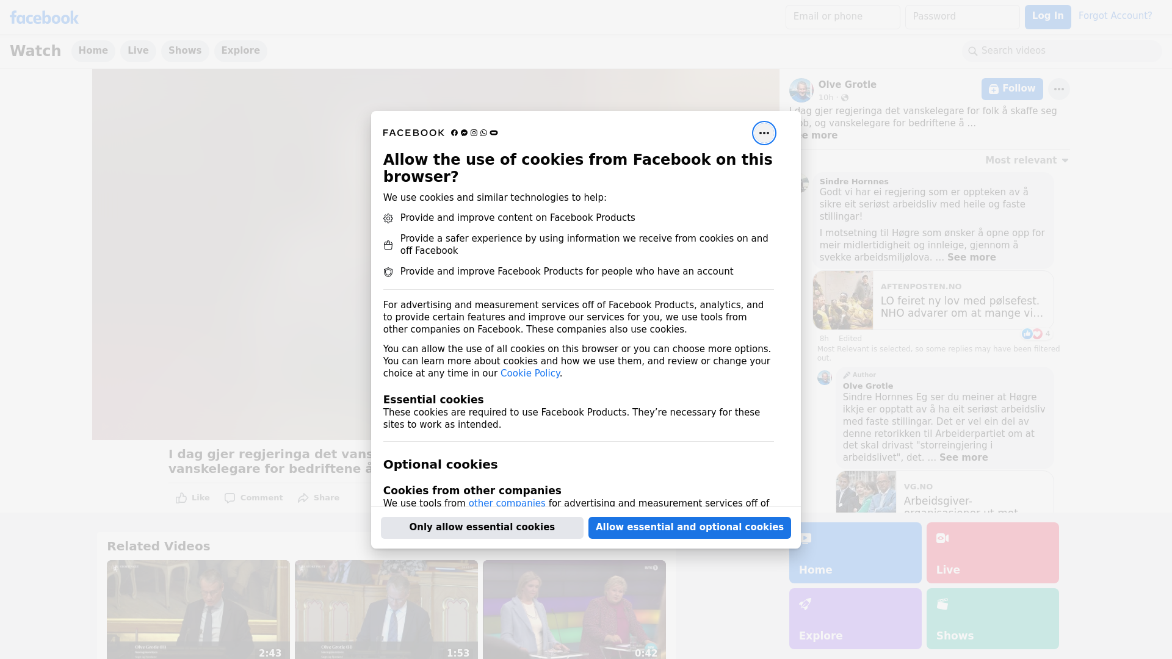This screenshot has height=659, width=1172.
Task: Select Home tab in Watch navigation
Action: [93, 51]
